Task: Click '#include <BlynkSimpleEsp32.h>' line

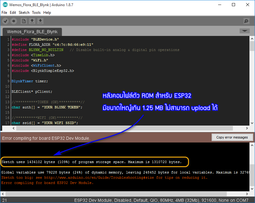Action: pos(43,71)
